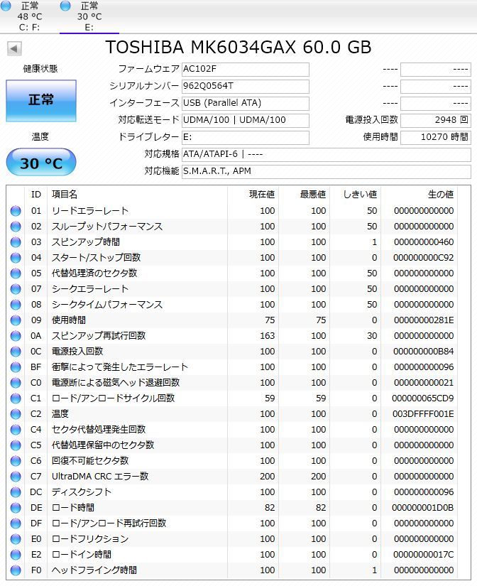Click the status icon for ID E2
The height and width of the screenshot is (586, 477).
[x=16, y=555]
